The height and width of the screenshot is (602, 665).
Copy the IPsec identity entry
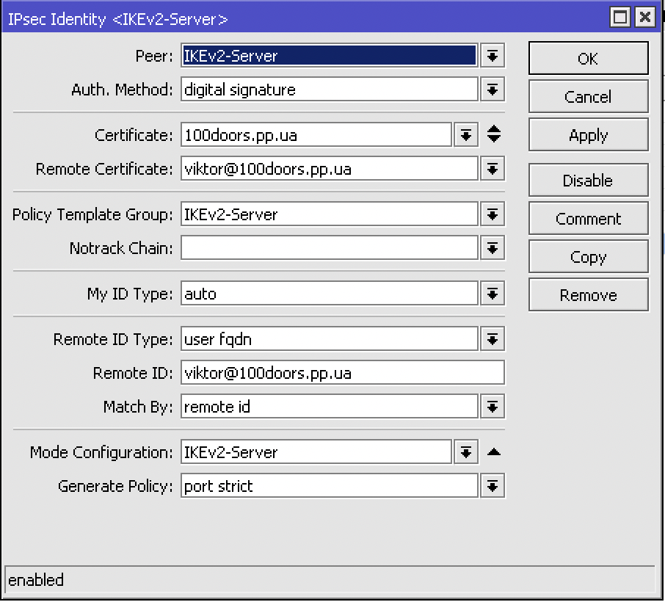coord(588,256)
